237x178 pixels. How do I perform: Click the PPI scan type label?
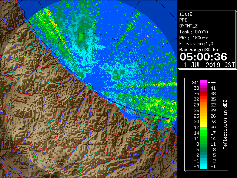pyautogui.click(x=183, y=20)
